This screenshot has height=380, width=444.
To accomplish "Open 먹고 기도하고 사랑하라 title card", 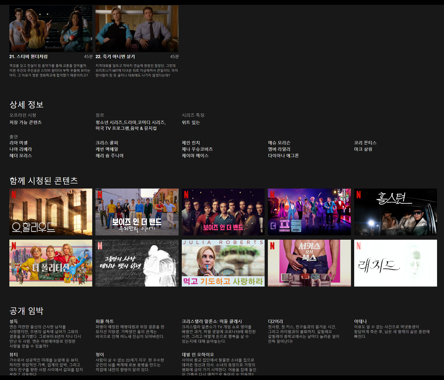I will click(x=223, y=263).
